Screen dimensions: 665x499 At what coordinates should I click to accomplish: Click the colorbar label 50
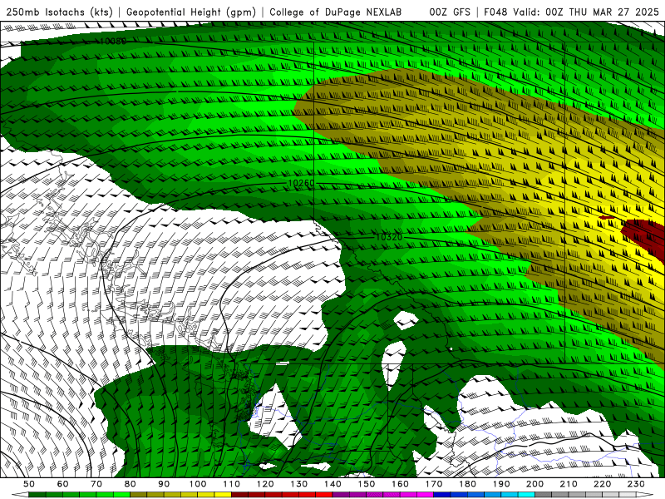click(29, 484)
